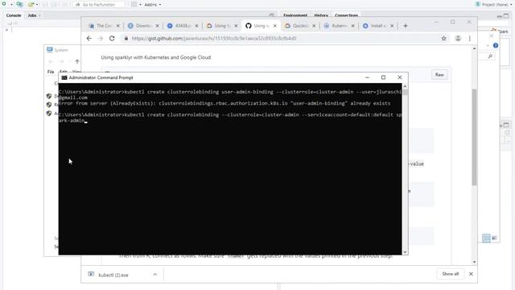Image resolution: width=515 pixels, height=290 pixels.
Task: Close the 'Quickst' browser tab
Action: pyautogui.click(x=314, y=26)
